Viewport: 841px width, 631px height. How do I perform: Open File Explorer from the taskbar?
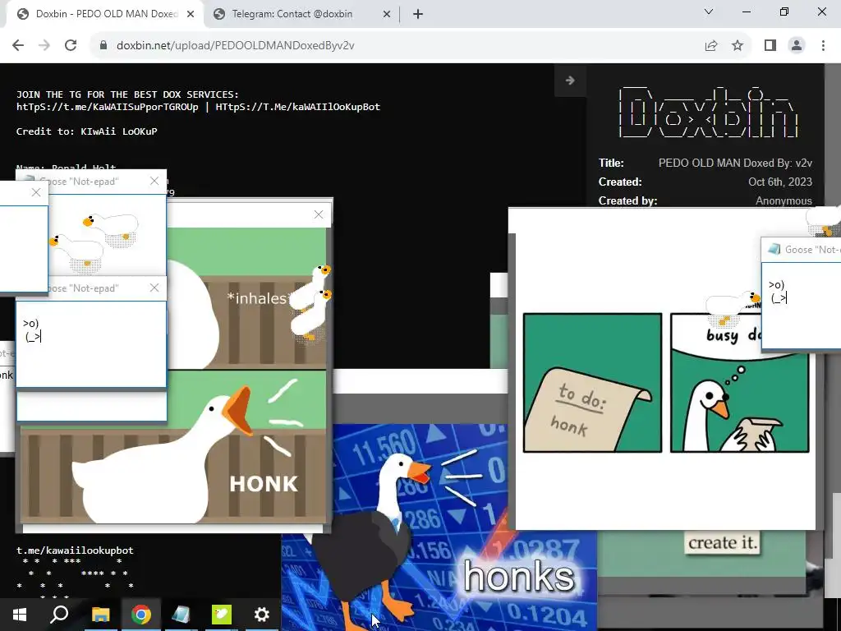pos(100,615)
